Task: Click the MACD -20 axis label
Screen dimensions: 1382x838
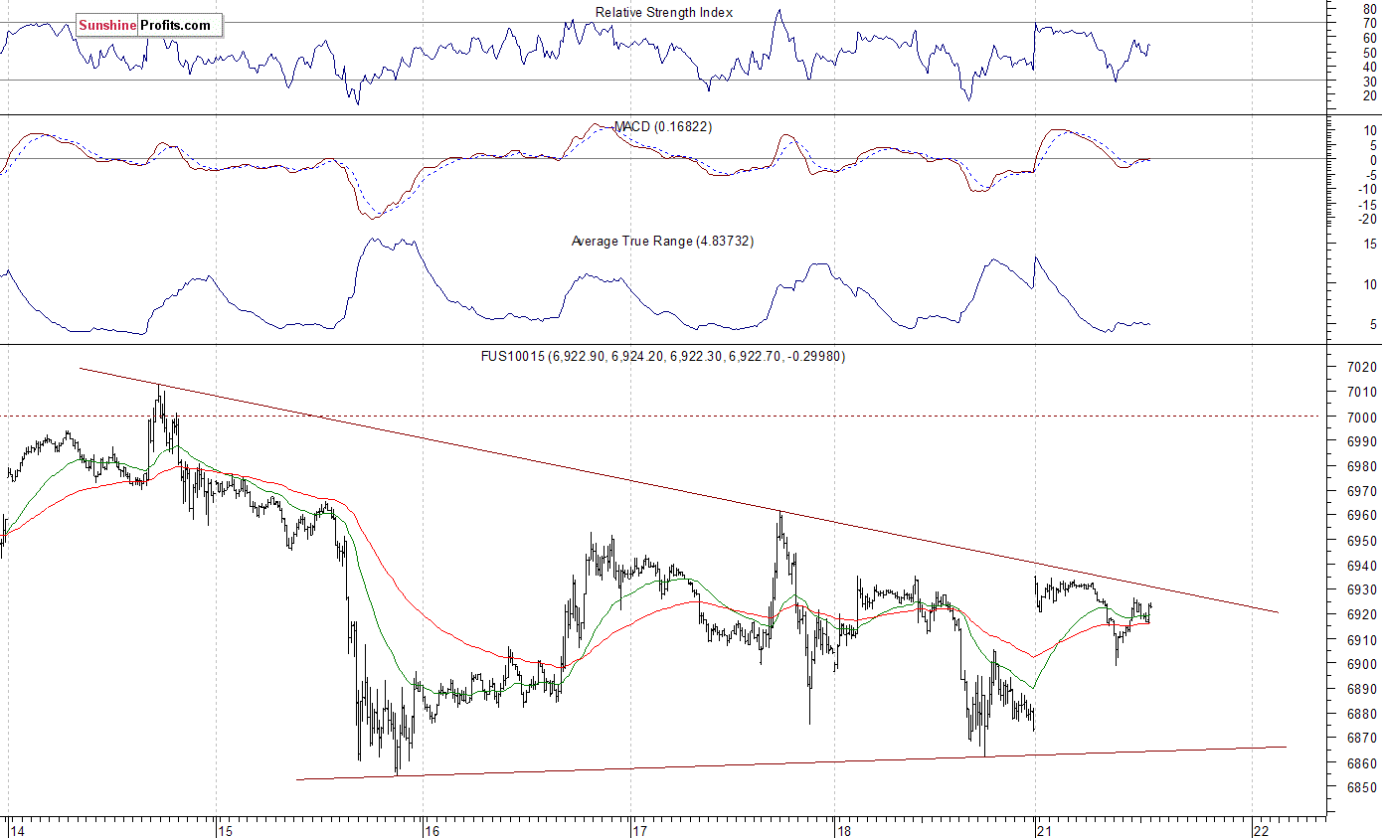Action: click(x=1366, y=220)
